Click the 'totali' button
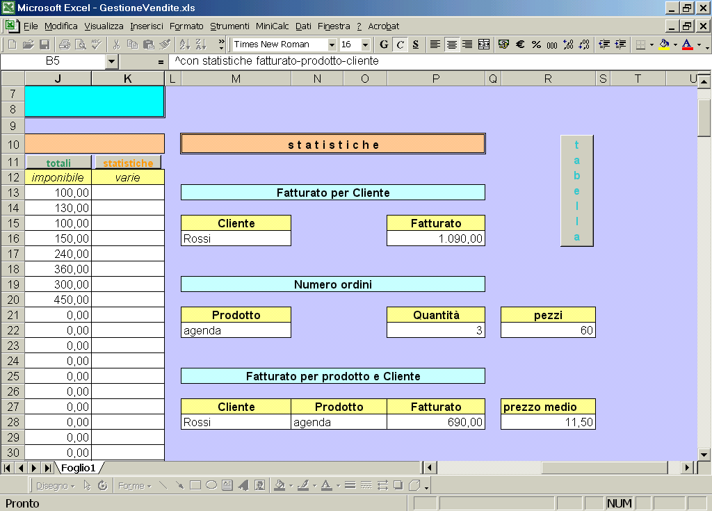712x511 pixels. 58,163
